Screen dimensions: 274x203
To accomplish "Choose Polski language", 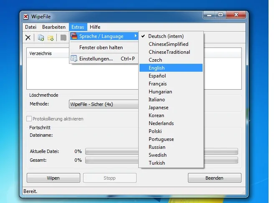I will (x=171, y=131).
